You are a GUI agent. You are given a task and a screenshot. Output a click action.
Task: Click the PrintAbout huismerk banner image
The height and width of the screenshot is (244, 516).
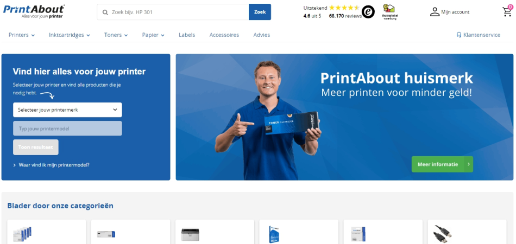(x=344, y=117)
